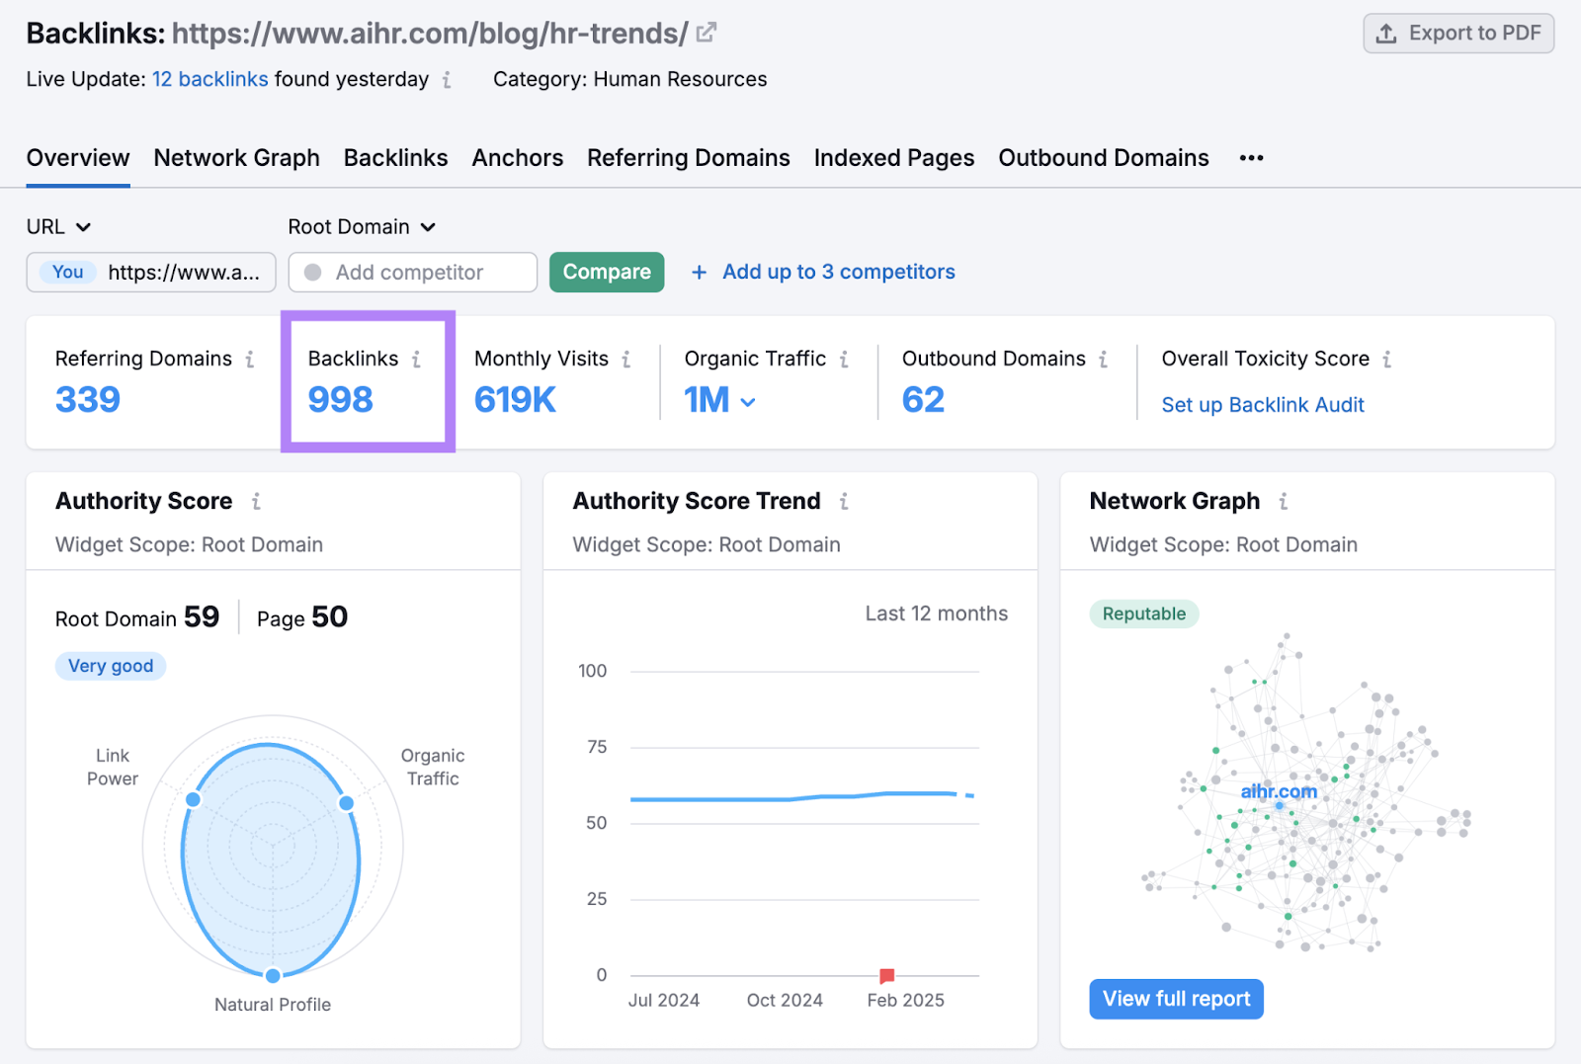
Task: Open the info tooltip for Authority Score Trend
Action: pyautogui.click(x=845, y=501)
